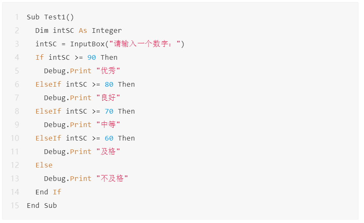364x223 pixels.
Task: Click the standalone Else keyword on line 12
Action: [x=44, y=165]
